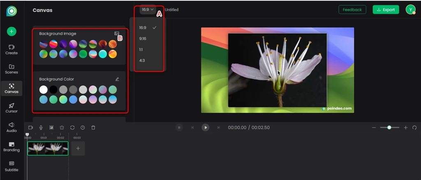The height and width of the screenshot is (180, 421).
Task: Open the Feedback button
Action: click(352, 9)
